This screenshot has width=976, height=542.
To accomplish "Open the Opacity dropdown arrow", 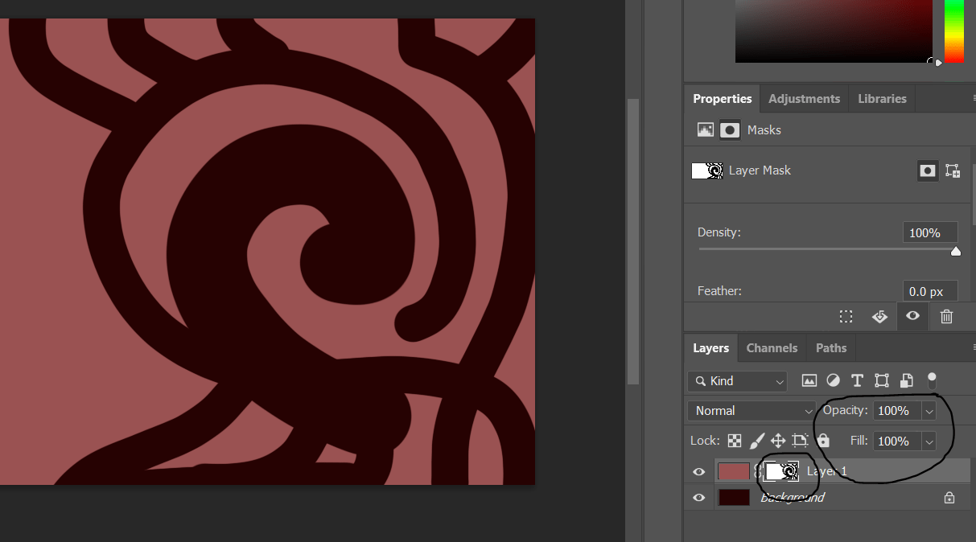I will 929,410.
